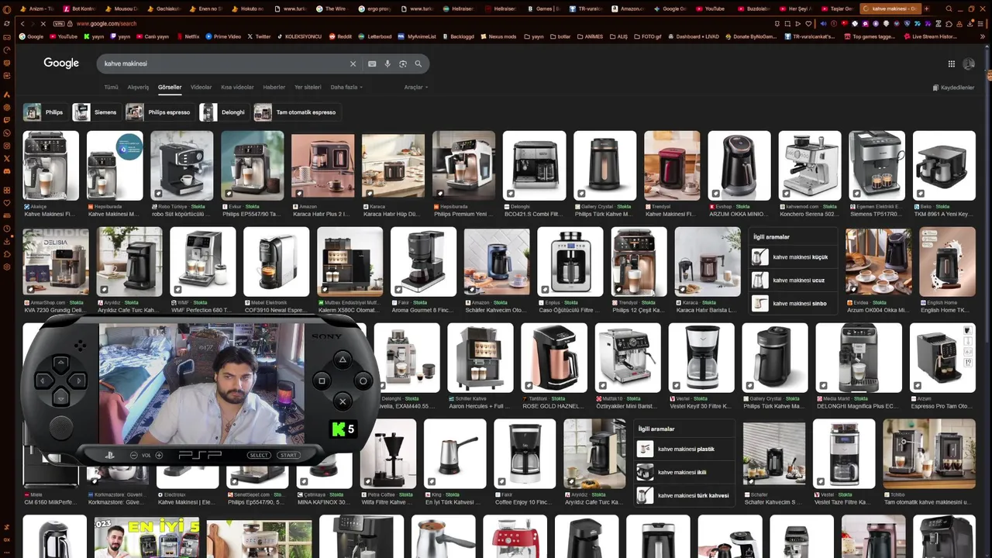Open related search kahve makinesi plastik

[684, 449]
